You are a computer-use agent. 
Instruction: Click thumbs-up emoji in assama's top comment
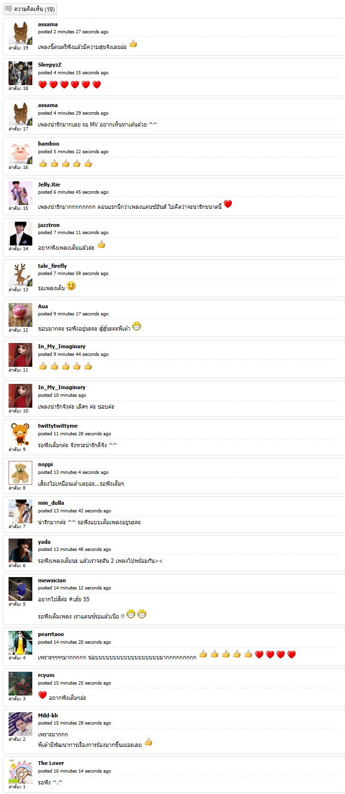pos(134,44)
